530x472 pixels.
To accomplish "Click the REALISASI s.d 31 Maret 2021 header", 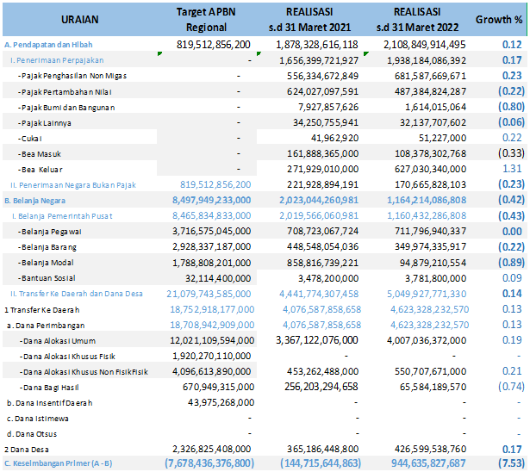I will point(319,19).
